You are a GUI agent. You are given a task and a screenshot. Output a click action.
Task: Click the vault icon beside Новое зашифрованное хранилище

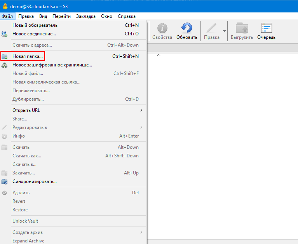(x=5, y=65)
